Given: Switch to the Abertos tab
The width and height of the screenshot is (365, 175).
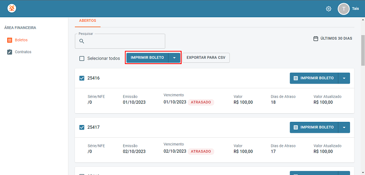Looking at the screenshot, I should click(88, 20).
